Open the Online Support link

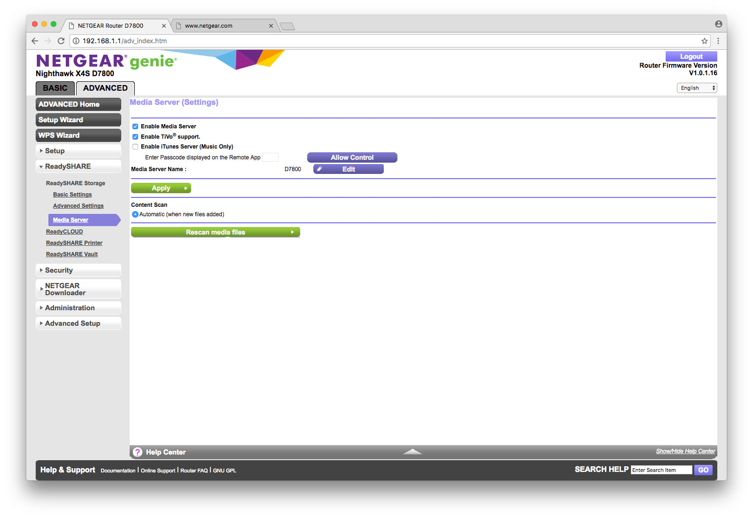[x=158, y=471]
